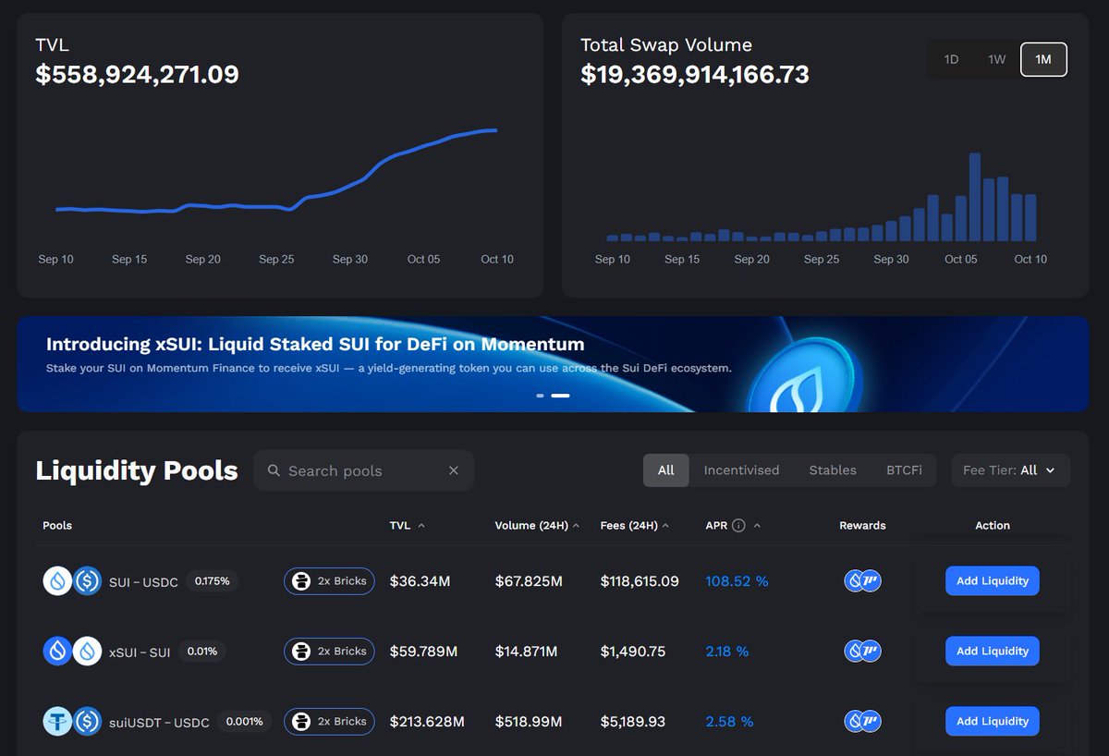Image resolution: width=1109 pixels, height=756 pixels.
Task: Click the USDC token icon in SUI – USDC row
Action: pyautogui.click(x=88, y=580)
